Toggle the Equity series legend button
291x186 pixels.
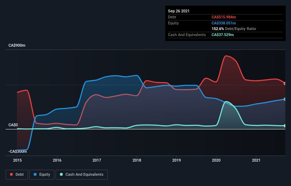(x=42, y=175)
